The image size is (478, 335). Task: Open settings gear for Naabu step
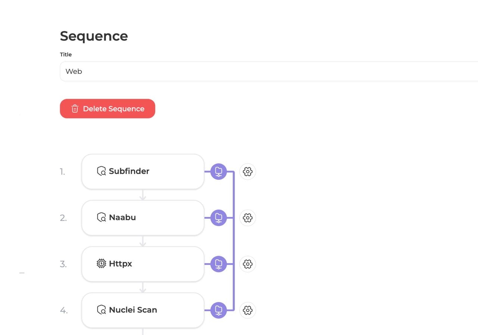point(248,218)
